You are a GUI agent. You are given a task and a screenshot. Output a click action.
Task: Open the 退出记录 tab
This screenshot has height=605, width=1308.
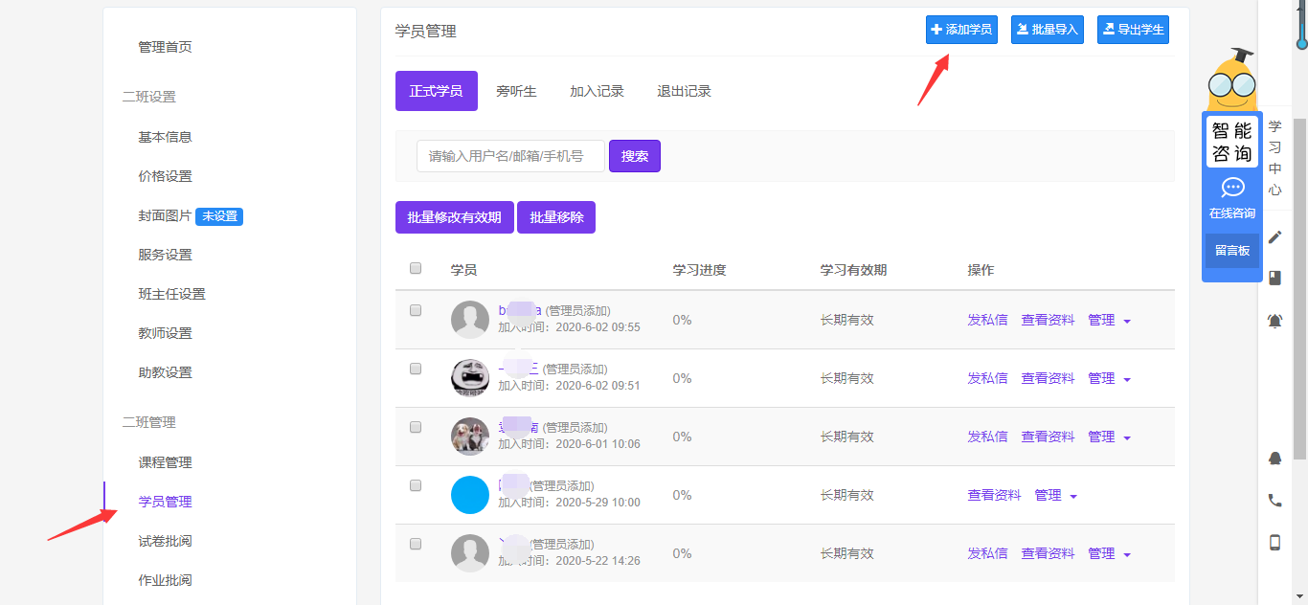point(684,92)
